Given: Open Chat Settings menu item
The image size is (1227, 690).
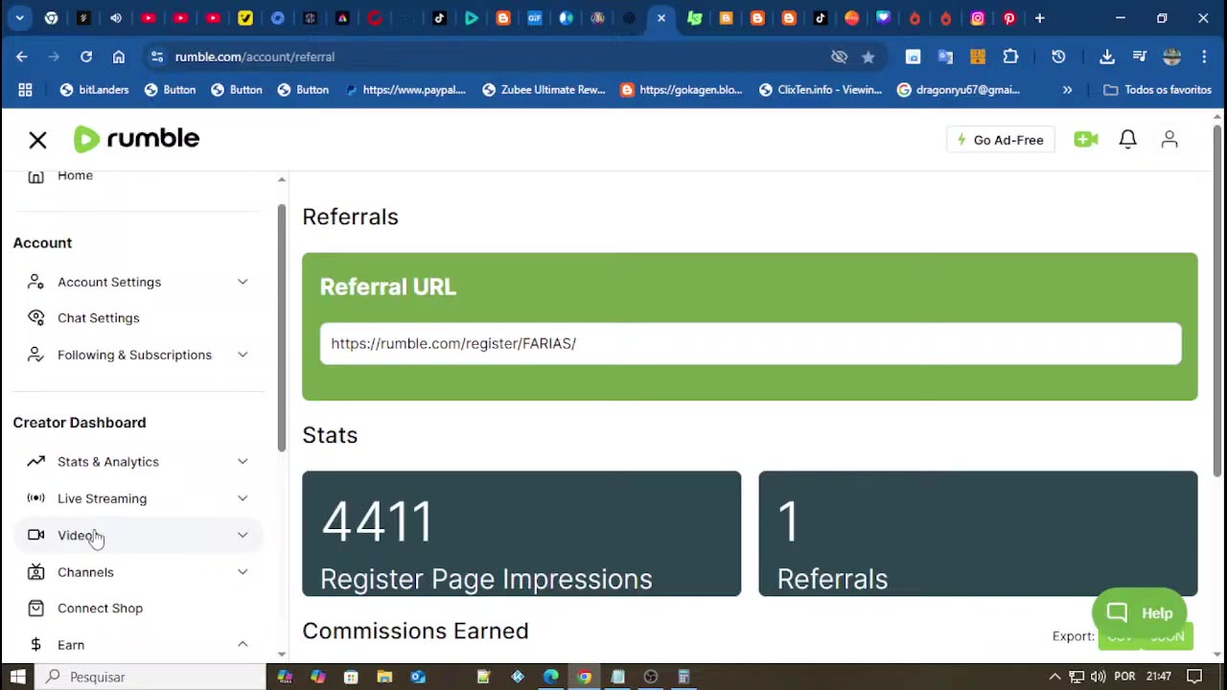Looking at the screenshot, I should pos(138,318).
